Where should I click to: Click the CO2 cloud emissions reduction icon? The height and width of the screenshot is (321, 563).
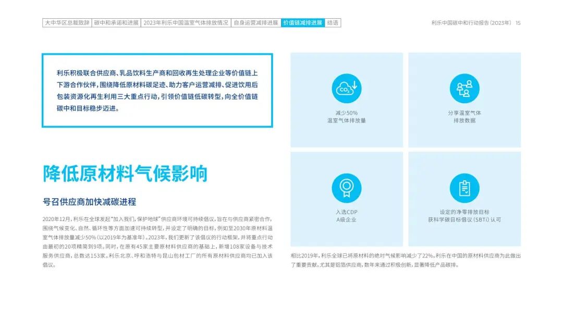point(347,88)
